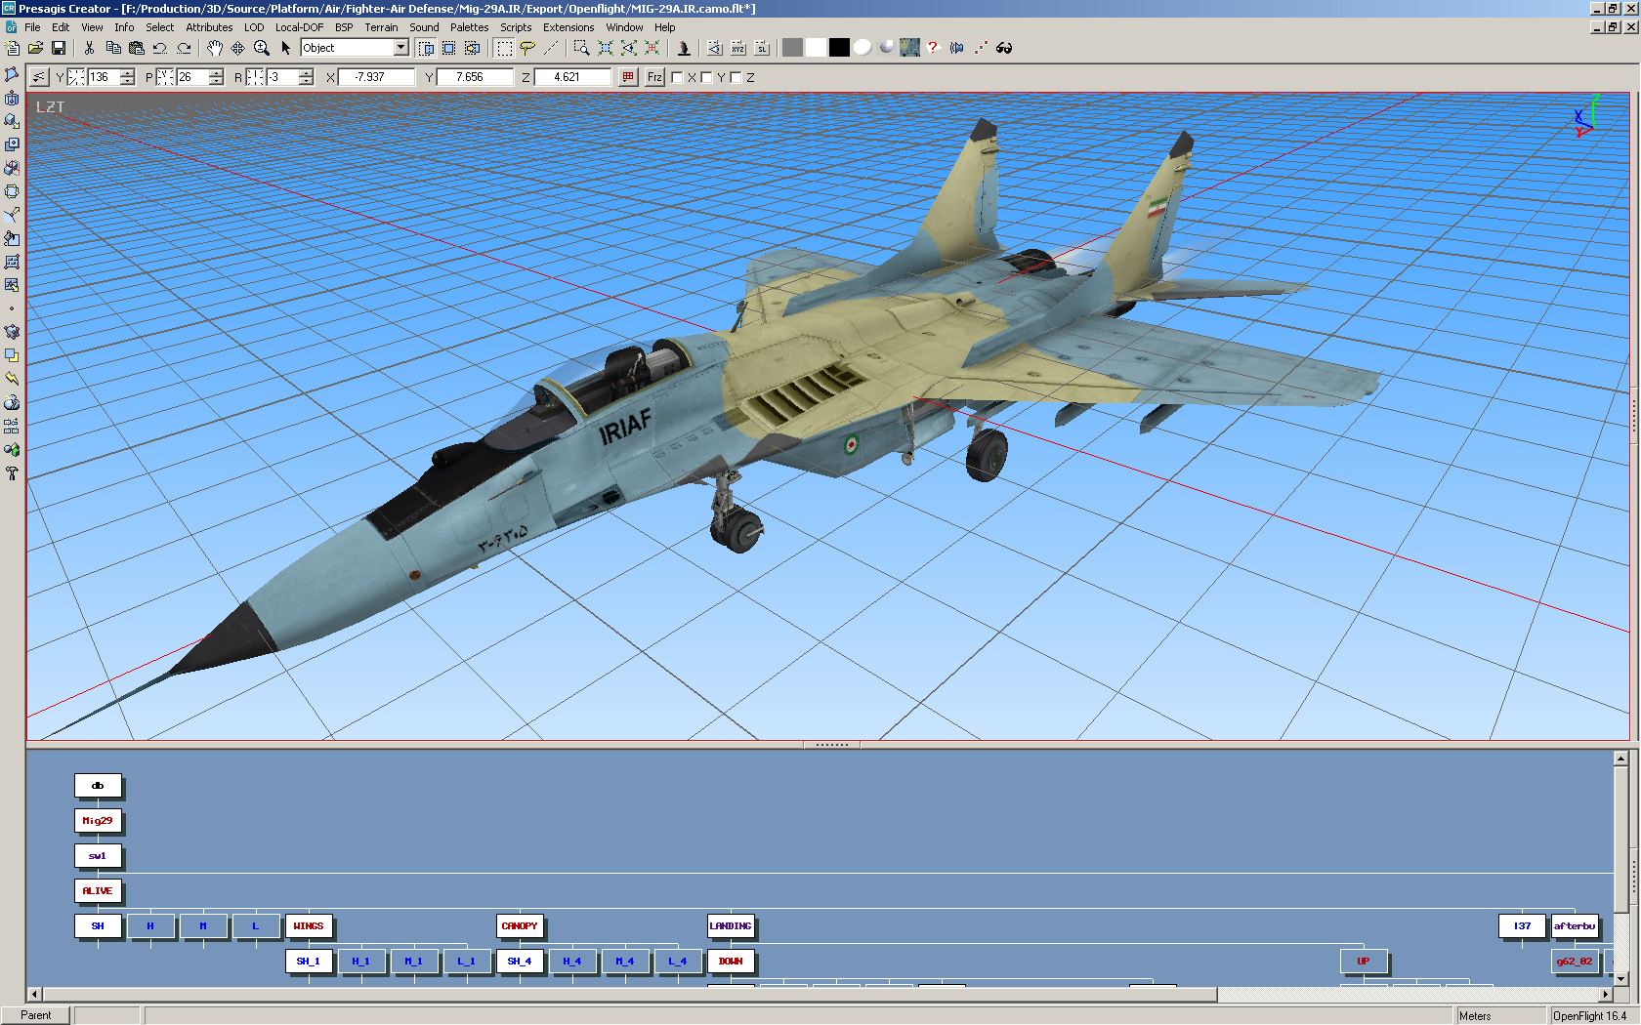
Task: Select the four-arrow move view tool
Action: point(238,48)
